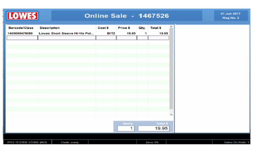Select the Barcode/Class column header

click(x=21, y=28)
